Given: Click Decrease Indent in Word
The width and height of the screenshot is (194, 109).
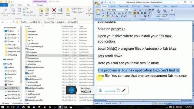Looking at the screenshot, I should pyautogui.click(x=149, y=10).
